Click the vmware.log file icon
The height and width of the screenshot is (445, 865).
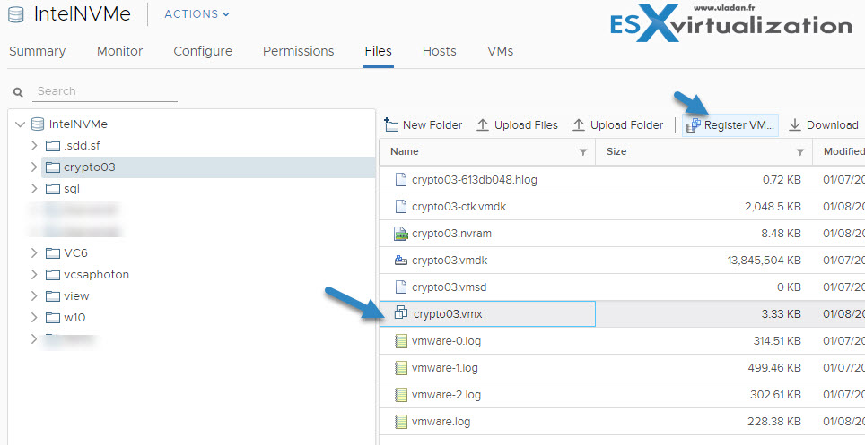(x=401, y=423)
